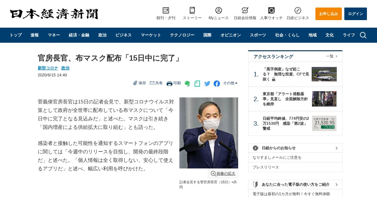This screenshot has height=198, width=377.
Task: Open 日経会社情報 chart icon
Action: click(245, 10)
